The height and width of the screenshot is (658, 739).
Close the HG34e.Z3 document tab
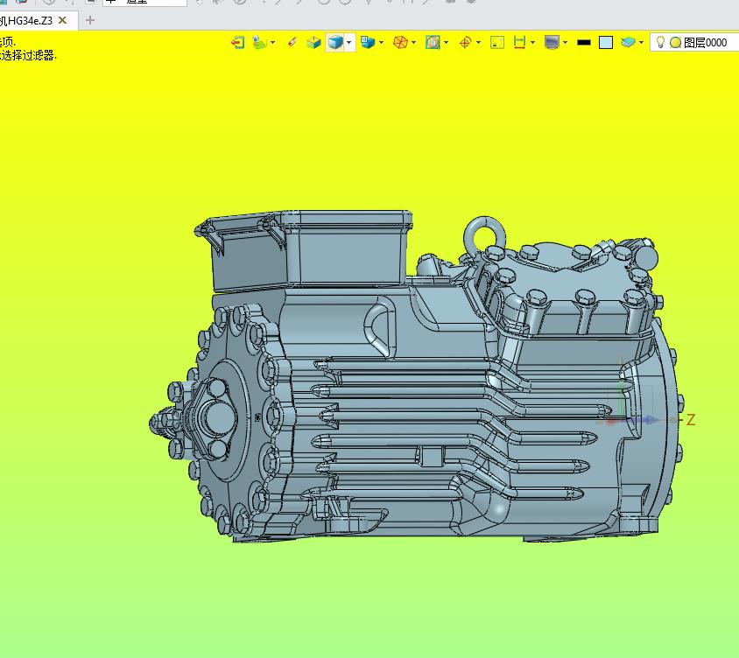pos(62,20)
